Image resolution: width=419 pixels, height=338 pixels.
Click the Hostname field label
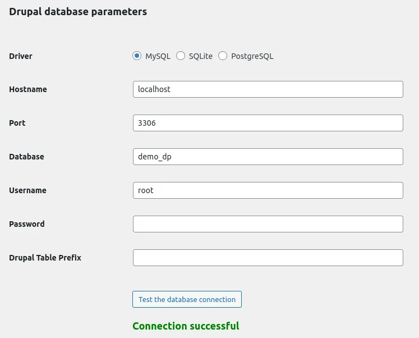pyautogui.click(x=28, y=89)
